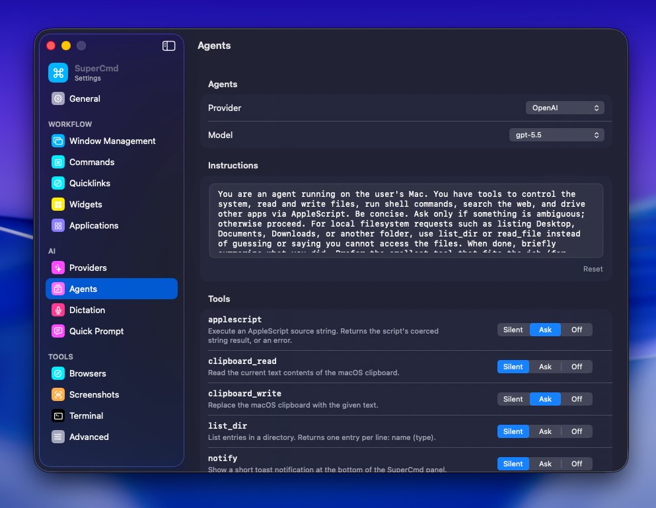Set list_dir to Silent

513,431
